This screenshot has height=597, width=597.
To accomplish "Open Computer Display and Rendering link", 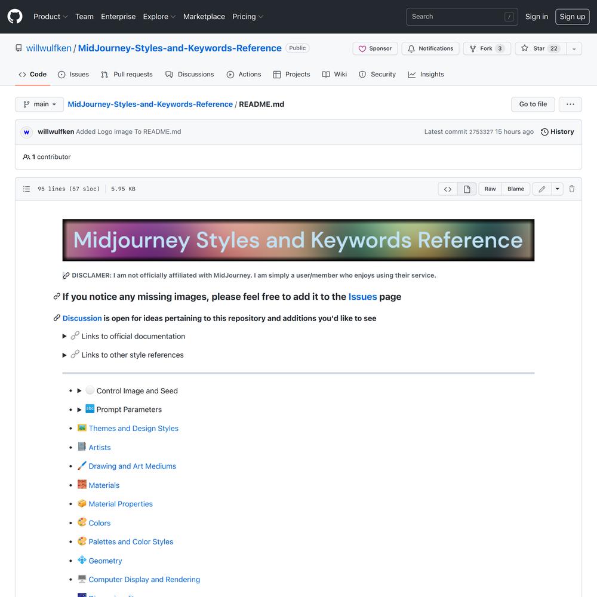I will click(x=144, y=579).
